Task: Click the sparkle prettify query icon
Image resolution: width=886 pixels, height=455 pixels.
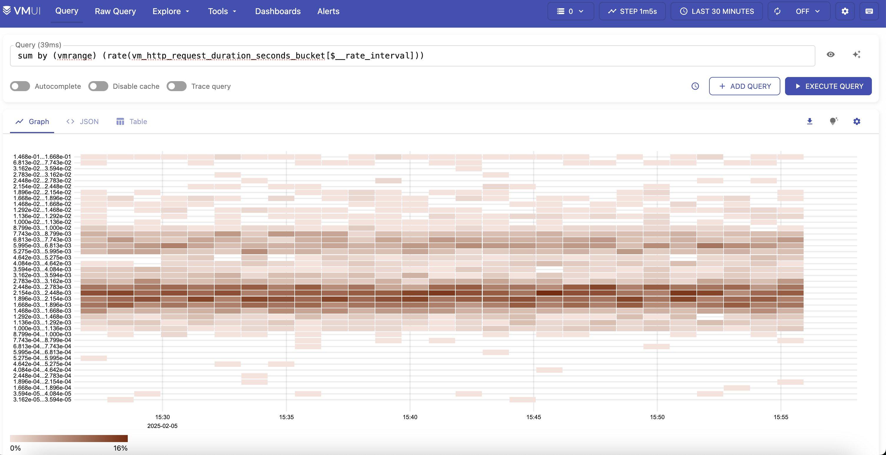Action: point(857,54)
